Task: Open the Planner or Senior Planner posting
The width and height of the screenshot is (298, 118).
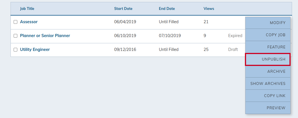Action: tap(45, 36)
